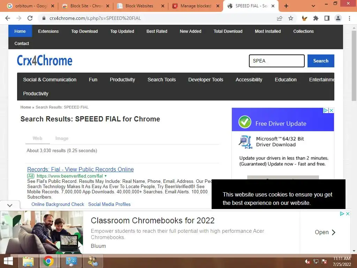This screenshot has height=268, width=357.
Task: Open the Developer Tools category
Action: [x=206, y=80]
